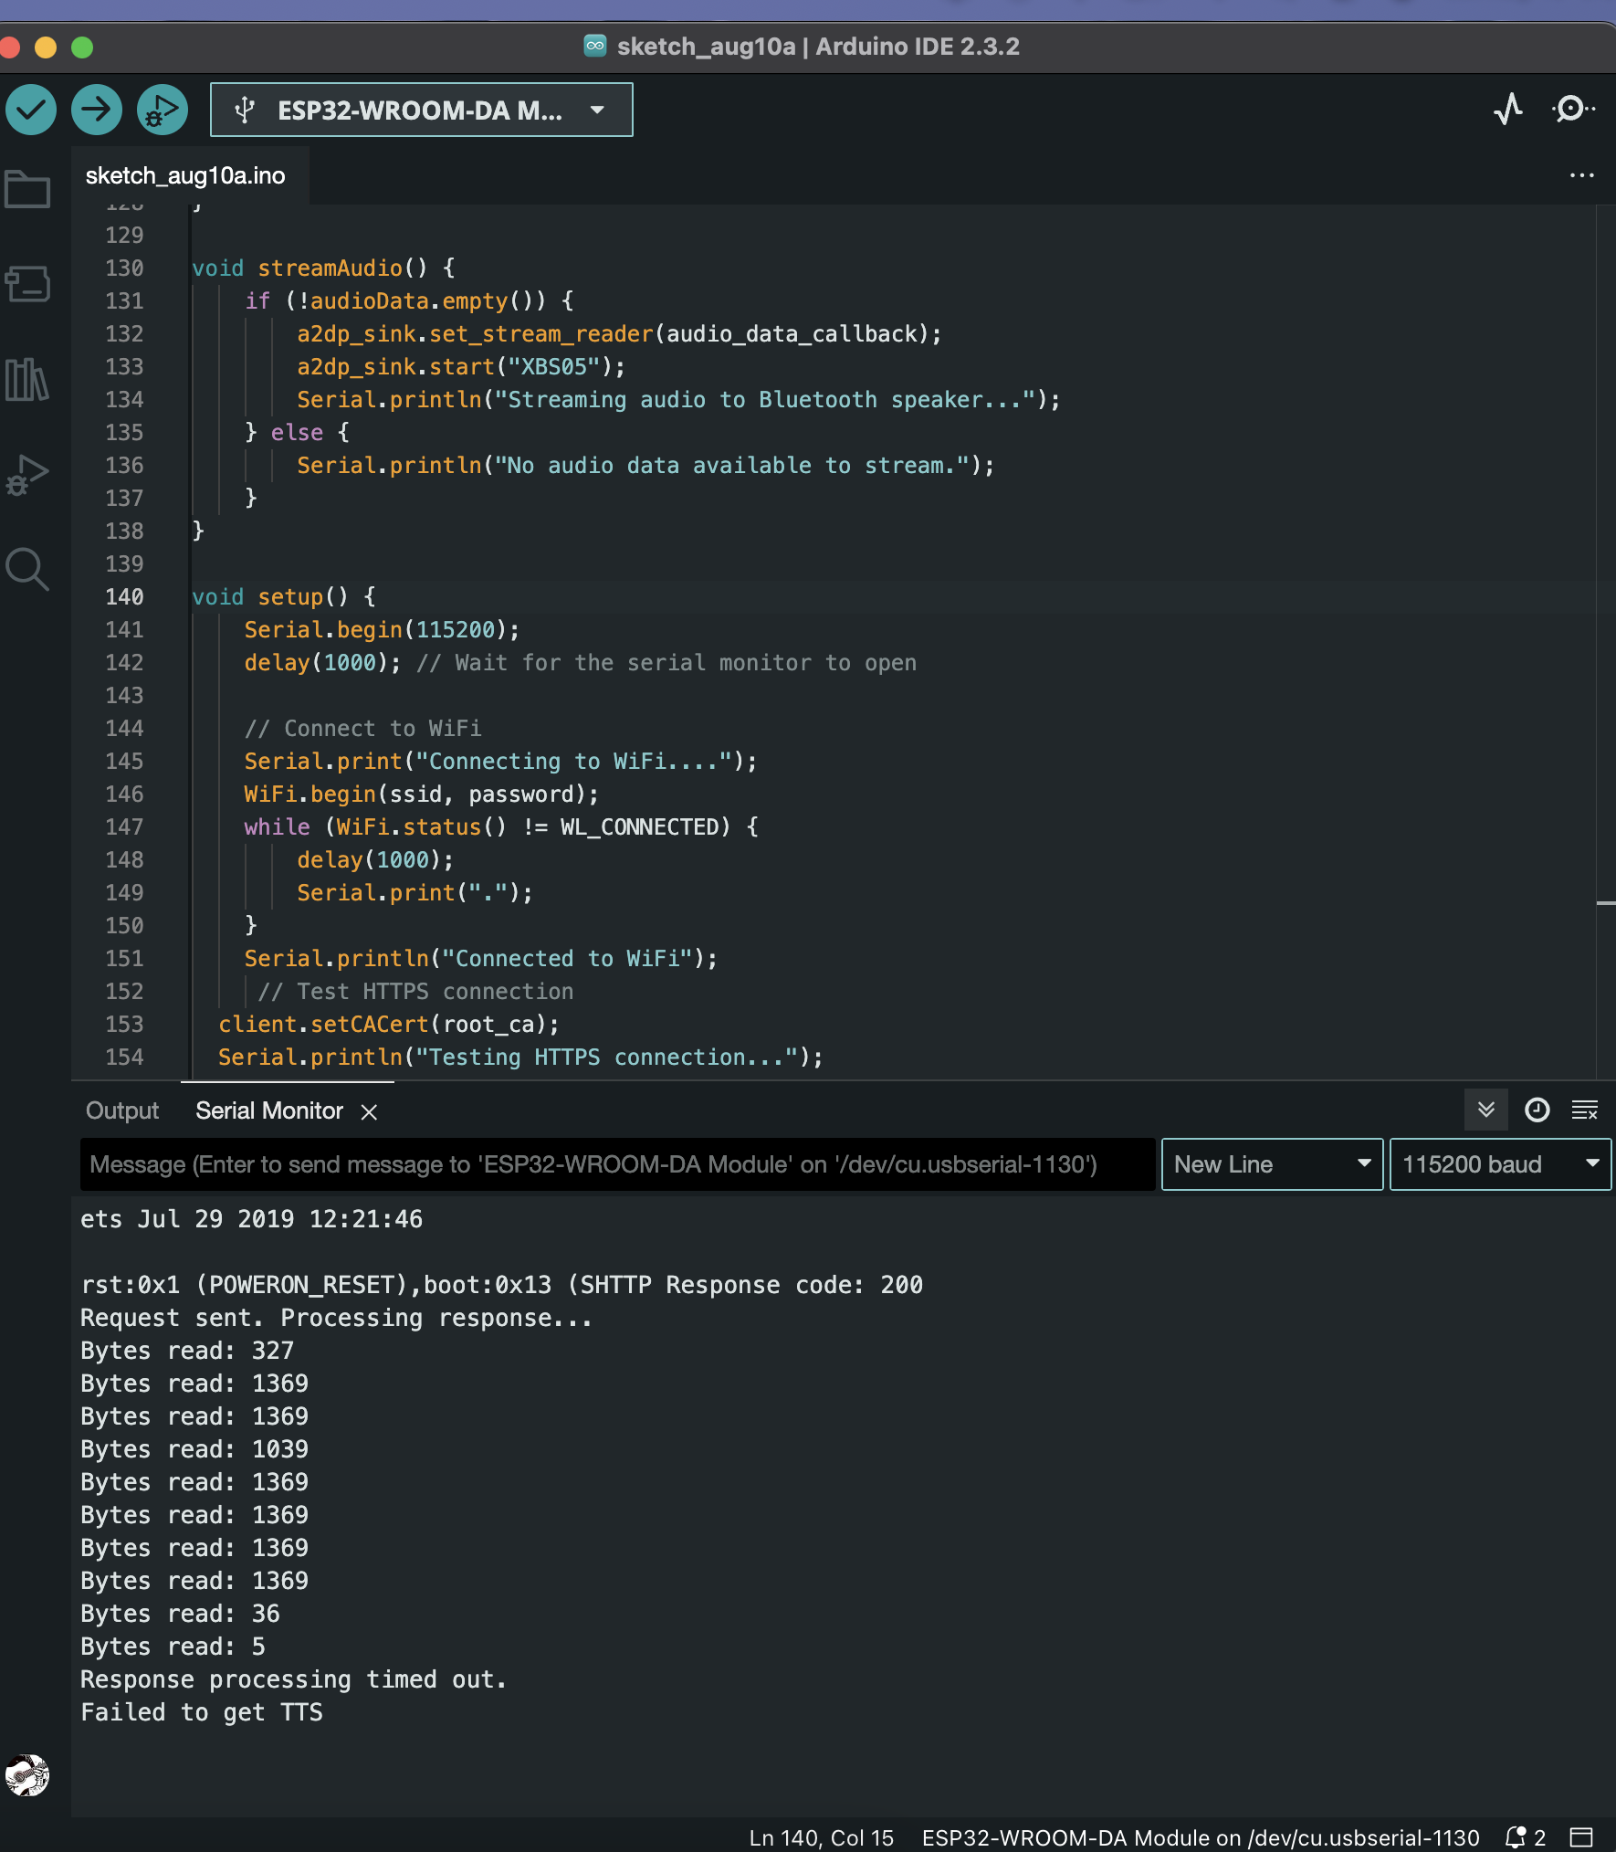
Task: Open the Serial Monitor magnifier icon in toolbar
Action: coord(1573,110)
